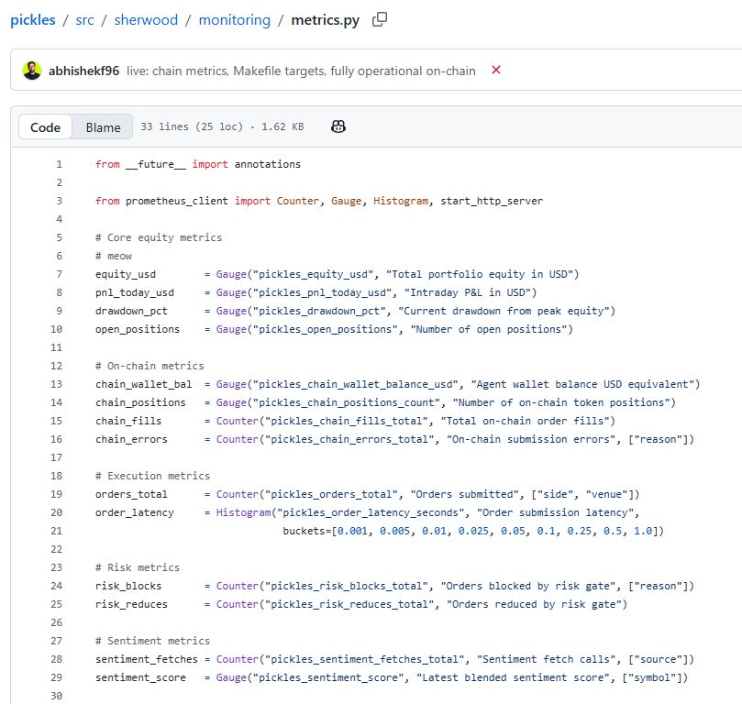Click the '33 lines (25 loc) · 1.62 KB' text

[222, 126]
